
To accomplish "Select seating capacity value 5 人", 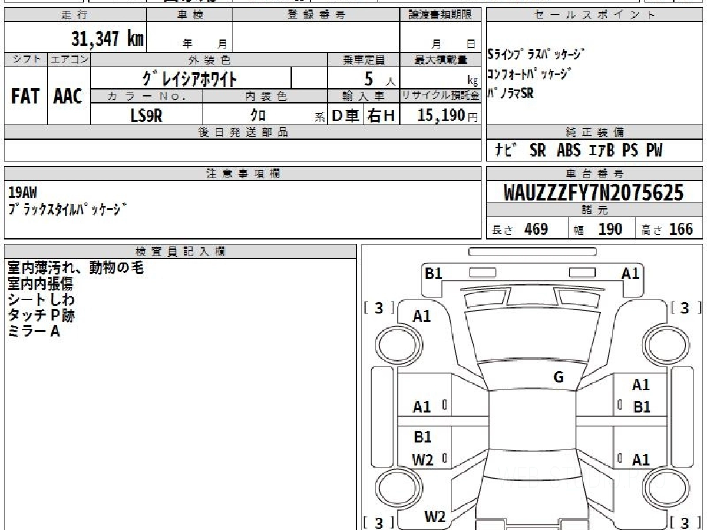I will (379, 78).
